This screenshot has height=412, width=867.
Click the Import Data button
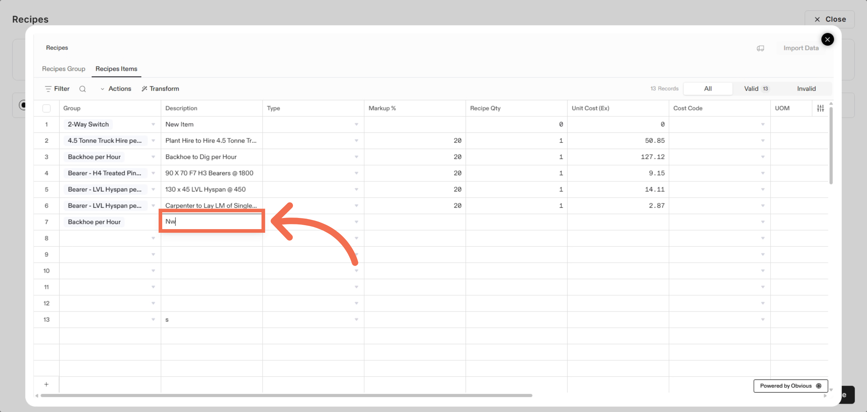801,48
